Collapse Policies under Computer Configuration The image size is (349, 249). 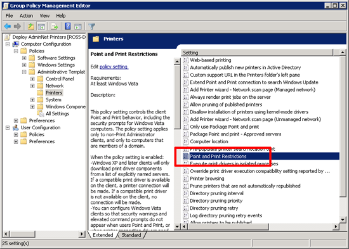click(x=16, y=51)
